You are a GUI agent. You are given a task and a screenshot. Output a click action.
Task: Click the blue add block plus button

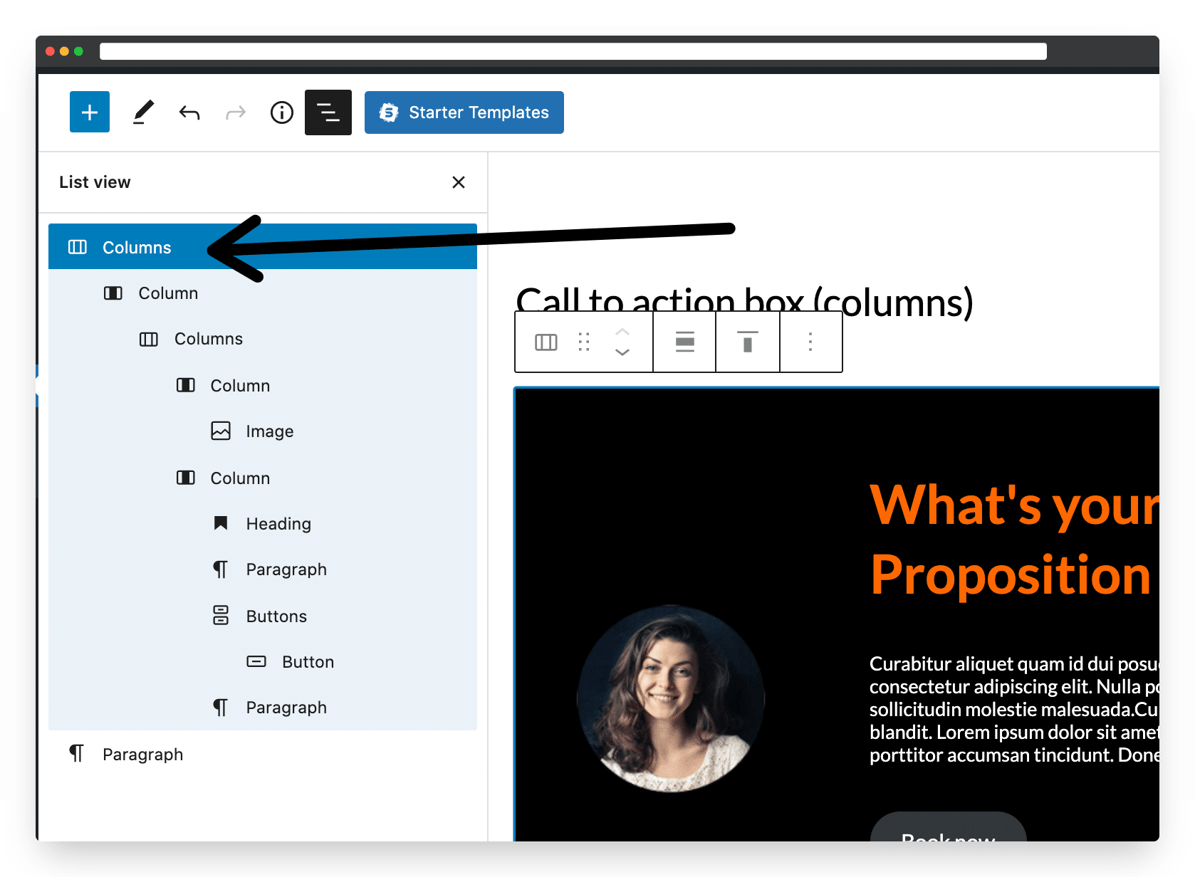[90, 112]
